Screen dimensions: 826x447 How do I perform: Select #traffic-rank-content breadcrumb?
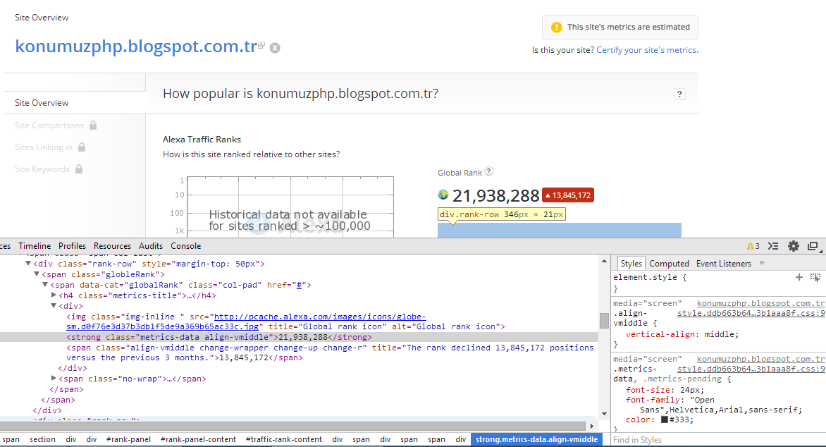click(284, 440)
